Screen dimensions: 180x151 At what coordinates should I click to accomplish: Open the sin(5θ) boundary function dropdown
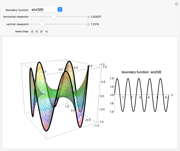46,9
